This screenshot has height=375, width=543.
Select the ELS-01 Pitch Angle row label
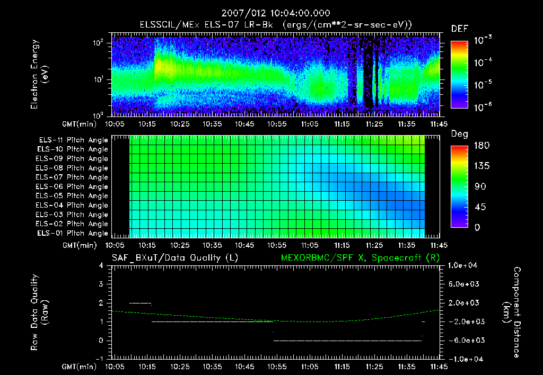coord(73,233)
